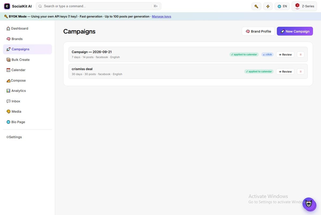This screenshot has width=321, height=215.
Task: Open the Z-Series account menu
Action: 304,6
